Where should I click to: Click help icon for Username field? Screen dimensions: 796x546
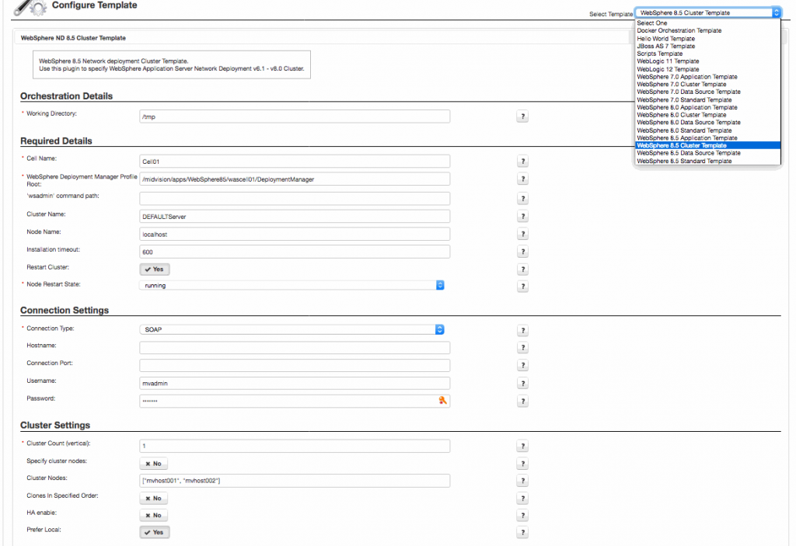(x=523, y=383)
